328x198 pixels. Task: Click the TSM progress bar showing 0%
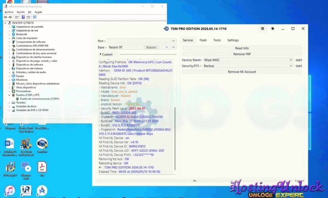pyautogui.click(x=195, y=181)
